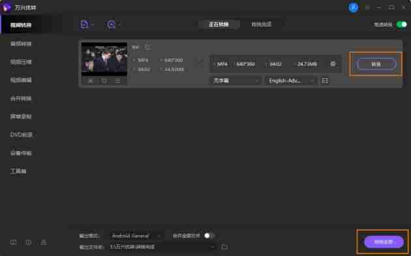Open the dropdown arrow beside the DVD icon
411x256 pixels.
(119, 24)
